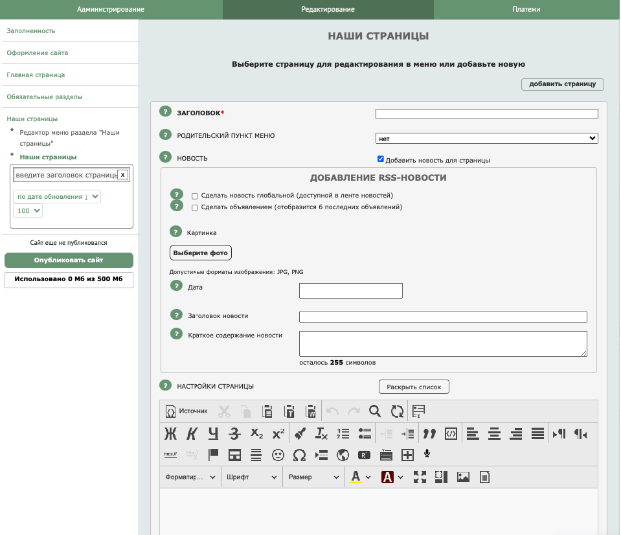621x535 pixels.
Task: Open Оформление сайта in the sidebar
Action: [37, 52]
